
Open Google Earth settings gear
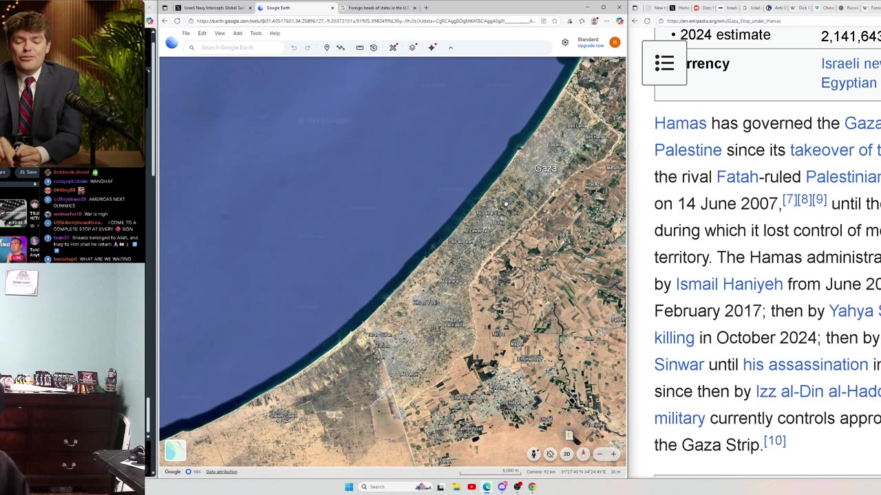coord(565,43)
